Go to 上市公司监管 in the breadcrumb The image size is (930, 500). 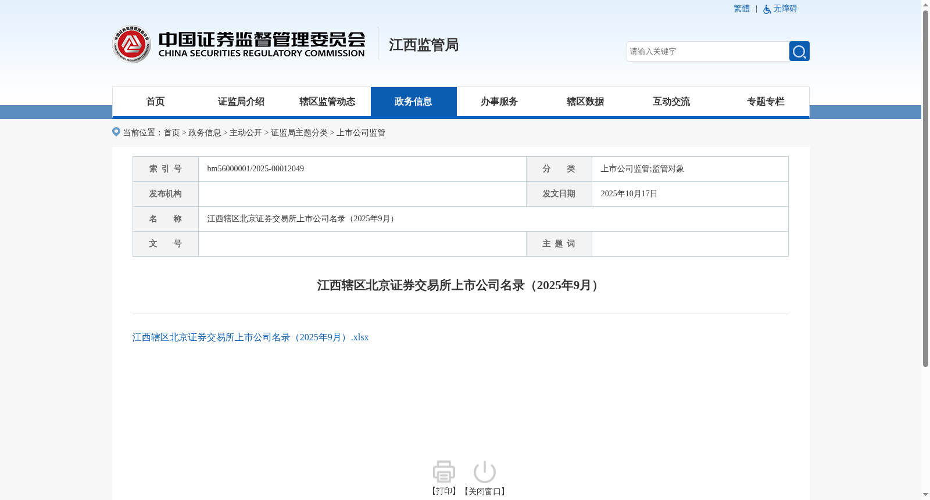click(x=361, y=133)
